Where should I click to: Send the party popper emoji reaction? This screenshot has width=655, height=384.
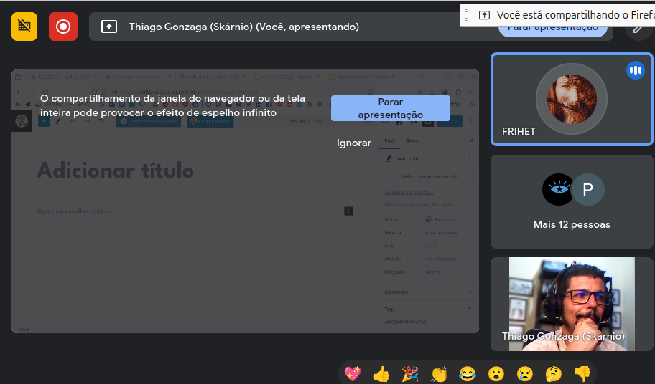tap(410, 373)
